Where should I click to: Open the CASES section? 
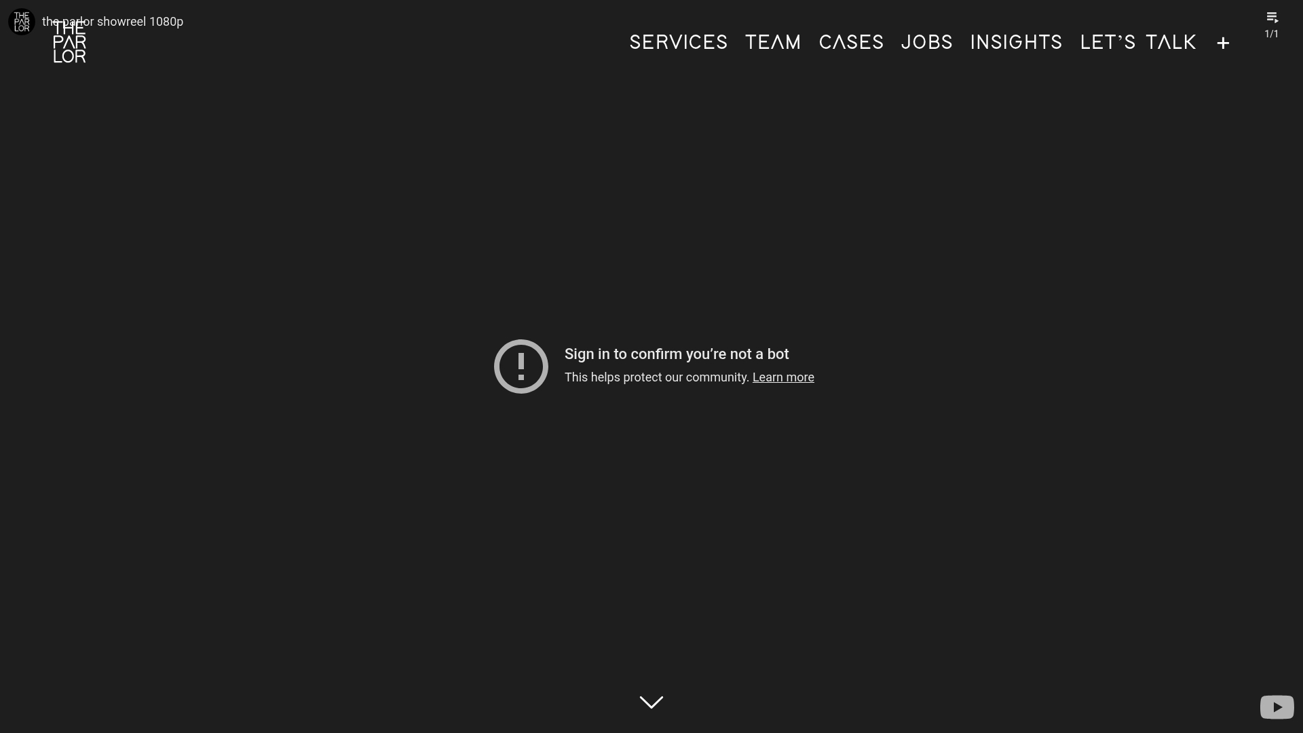851,42
